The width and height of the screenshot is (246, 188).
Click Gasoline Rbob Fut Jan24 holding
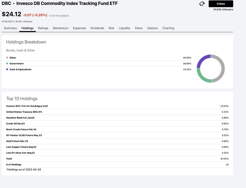[x=20, y=117]
